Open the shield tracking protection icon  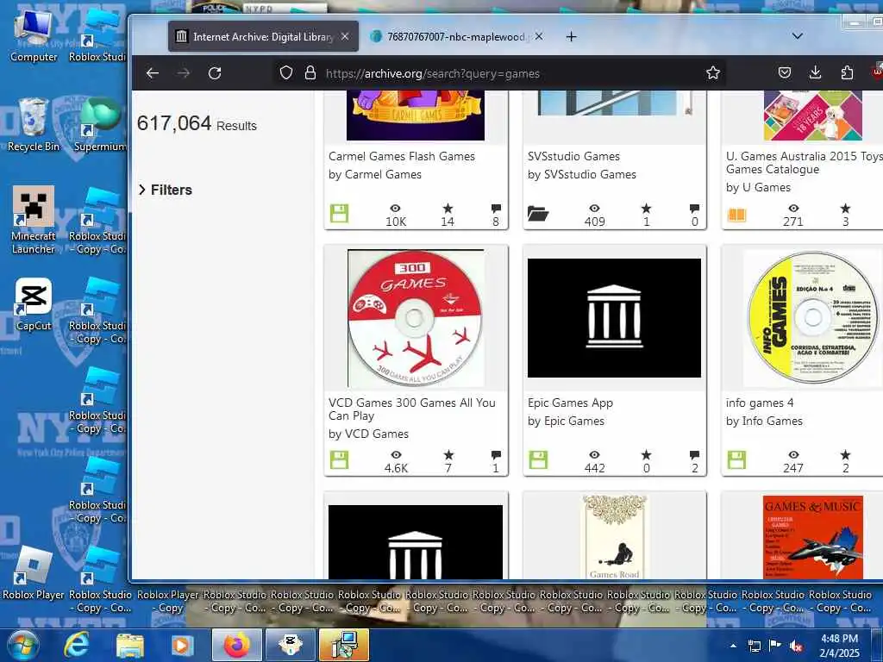pos(286,72)
